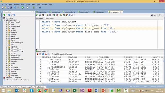This screenshot has width=165, height=93.
Task: Click the Save All icon in main toolbar
Action: coord(11,7)
